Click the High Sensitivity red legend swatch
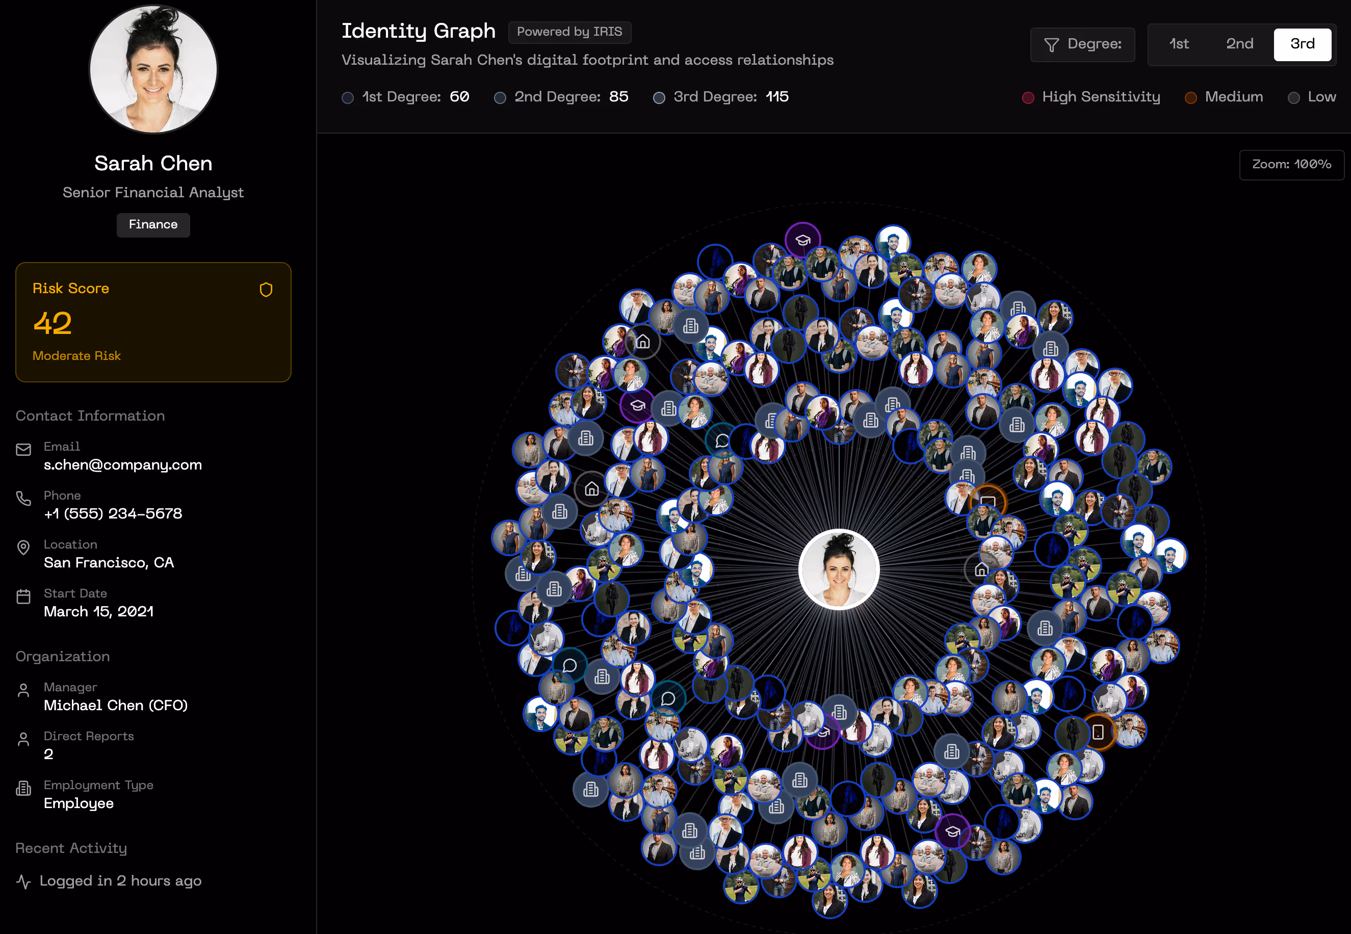Screen dimensions: 1351x934 [1027, 98]
